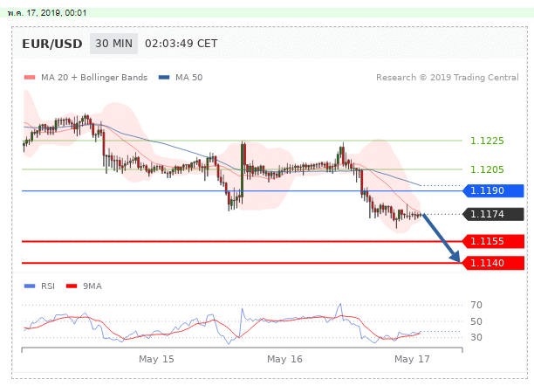This screenshot has width=534, height=386.
Task: Click the 1.1225 resistance level label
Action: tap(487, 141)
